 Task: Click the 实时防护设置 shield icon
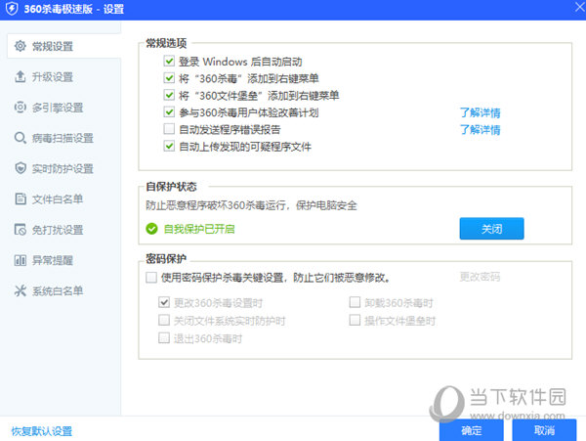click(x=20, y=168)
